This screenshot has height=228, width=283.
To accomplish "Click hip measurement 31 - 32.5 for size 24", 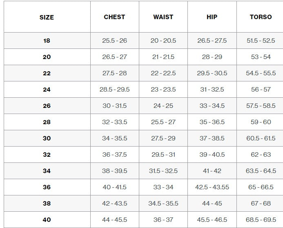I will click(212, 90).
